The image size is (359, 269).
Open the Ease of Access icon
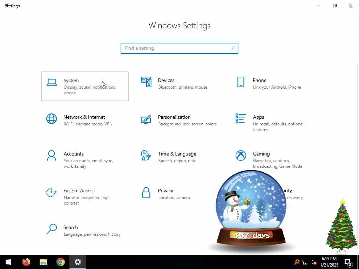point(51,192)
